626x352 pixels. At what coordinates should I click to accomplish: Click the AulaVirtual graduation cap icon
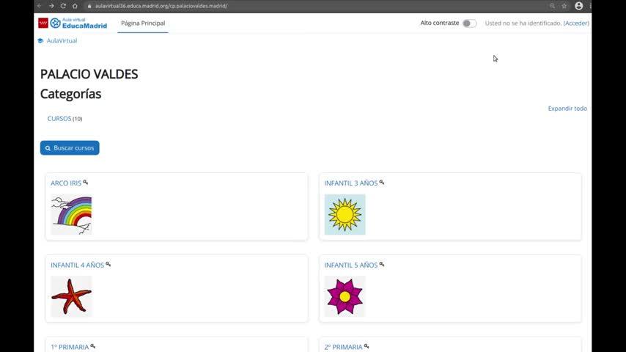40,41
